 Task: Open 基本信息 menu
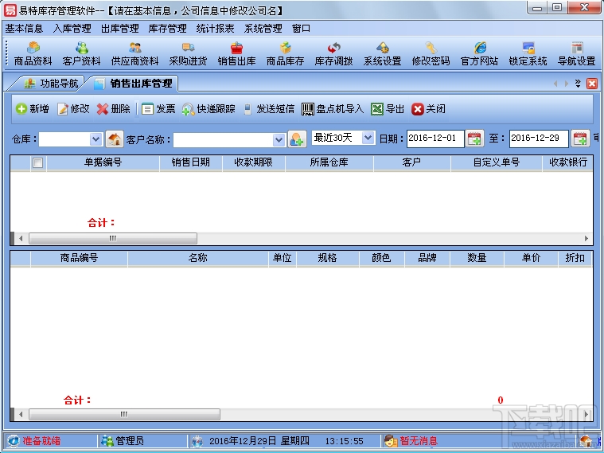(x=24, y=29)
